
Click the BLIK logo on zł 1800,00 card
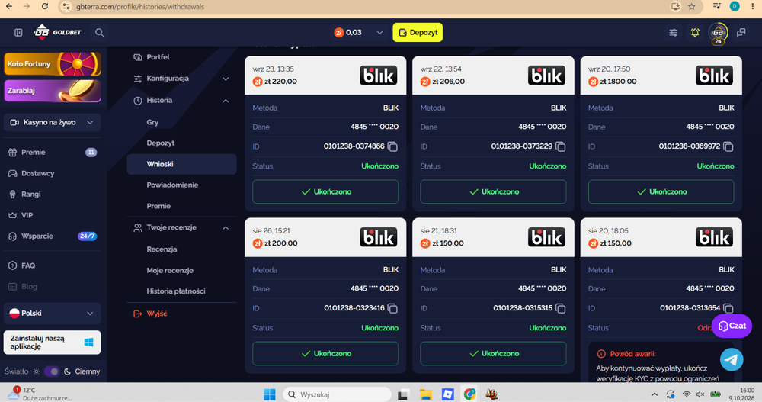(x=714, y=76)
